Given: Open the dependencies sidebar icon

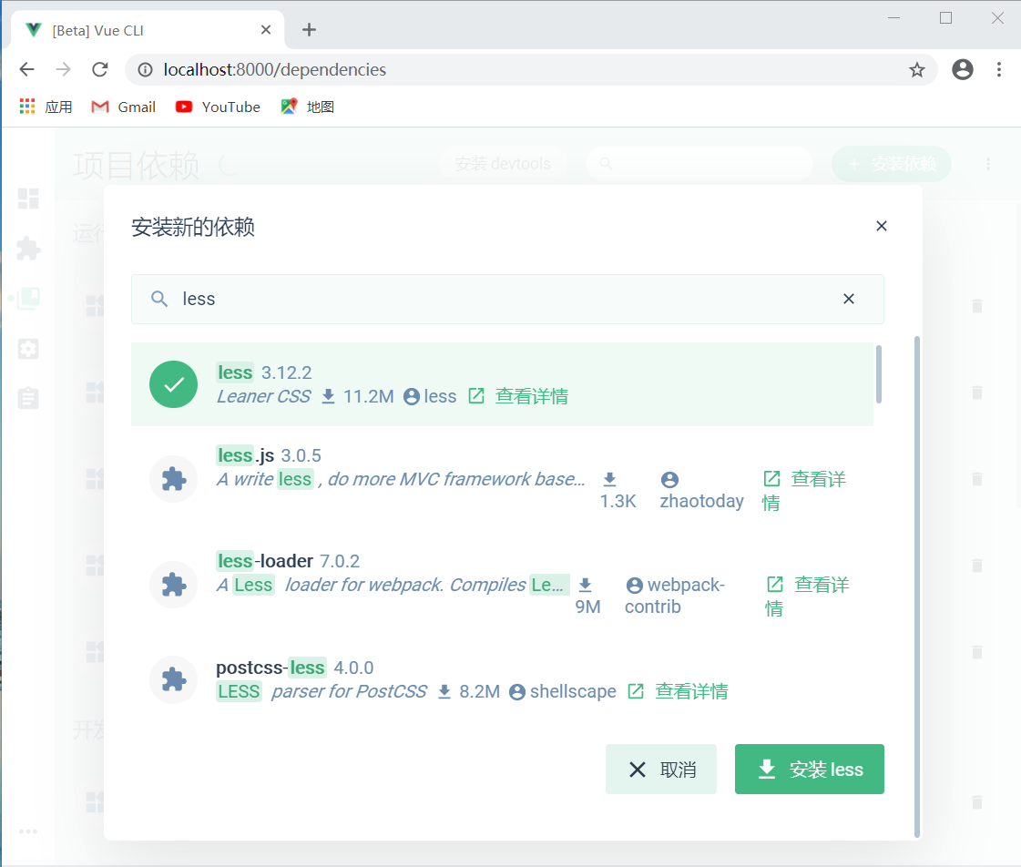Looking at the screenshot, I should pyautogui.click(x=28, y=299).
